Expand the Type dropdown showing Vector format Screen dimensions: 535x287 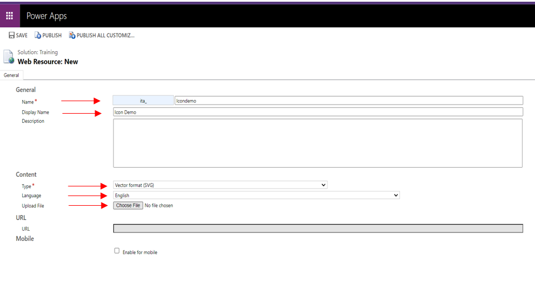click(220, 185)
